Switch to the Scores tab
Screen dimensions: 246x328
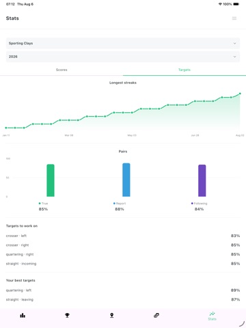[61, 70]
